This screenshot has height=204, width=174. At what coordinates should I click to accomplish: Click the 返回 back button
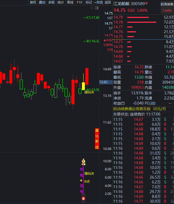click(108, 2)
